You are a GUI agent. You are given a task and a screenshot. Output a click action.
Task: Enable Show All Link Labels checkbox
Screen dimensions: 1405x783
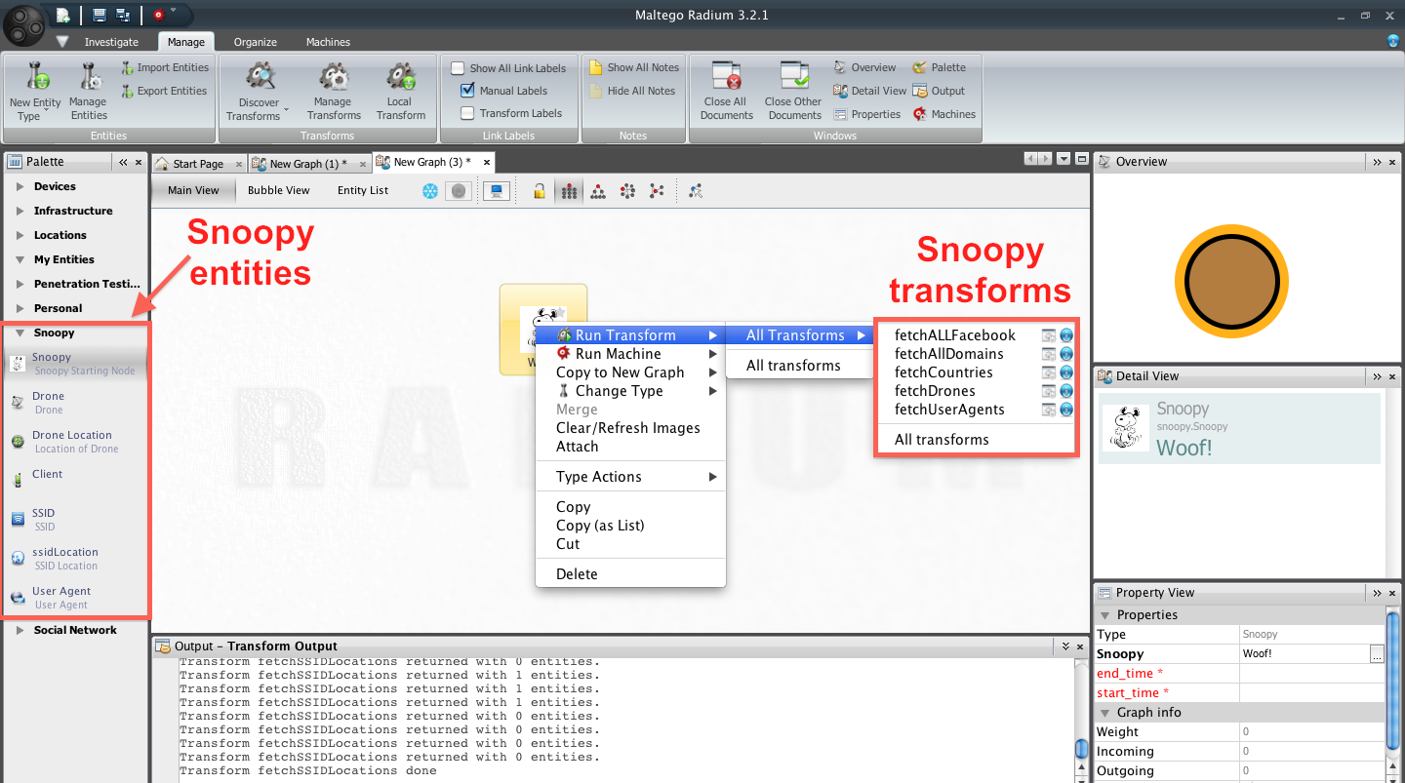pos(458,68)
